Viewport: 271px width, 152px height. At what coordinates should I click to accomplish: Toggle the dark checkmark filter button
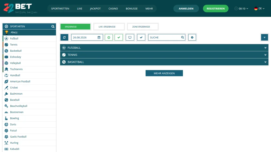tap(141, 37)
